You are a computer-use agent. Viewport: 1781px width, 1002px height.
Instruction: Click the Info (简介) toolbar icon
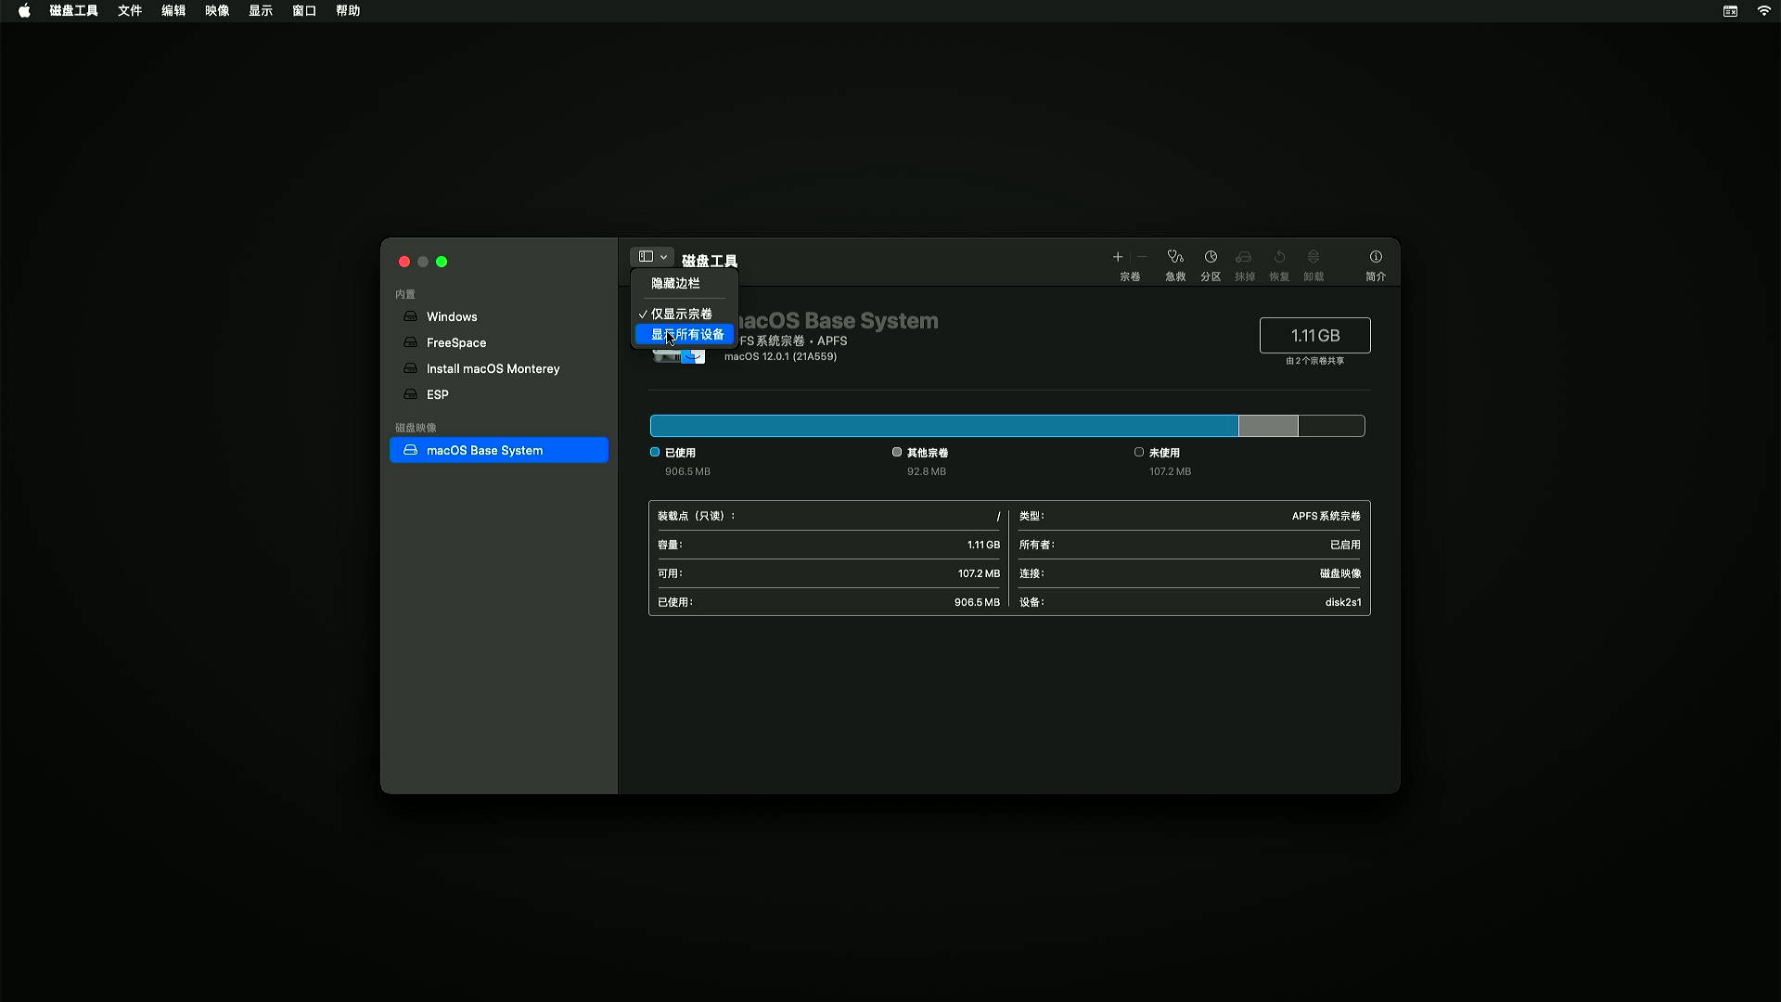point(1376,257)
